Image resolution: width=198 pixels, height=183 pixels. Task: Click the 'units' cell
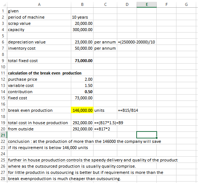[x=105, y=110]
